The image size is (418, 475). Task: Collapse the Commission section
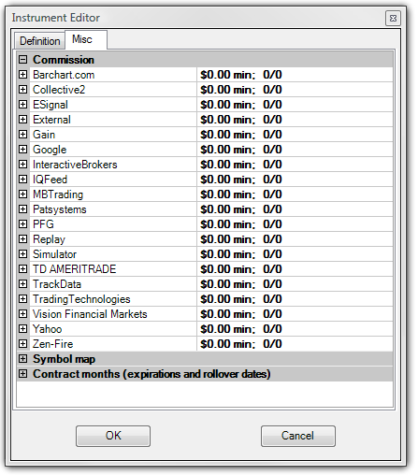(22, 59)
